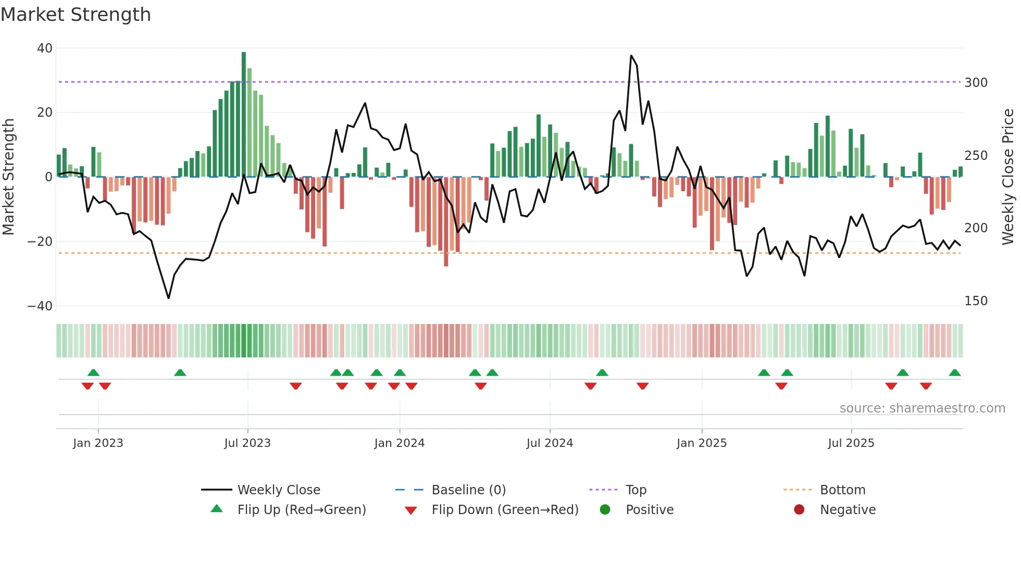
Task: Click last red flip-down triangle at far right
Action: click(926, 386)
